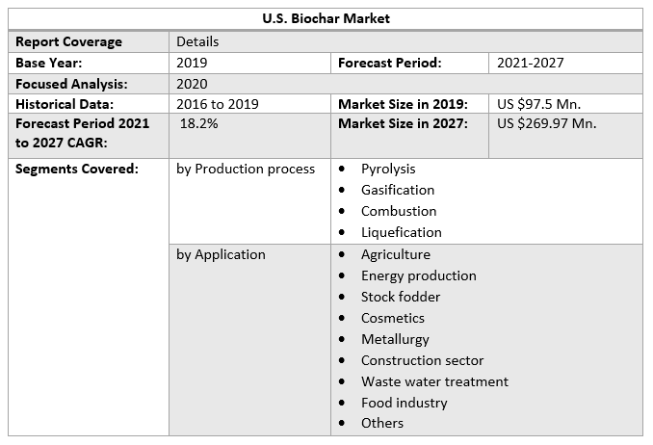Select the 2016 to 2019 historical data cell
This screenshot has height=445, width=653.
[x=217, y=104]
